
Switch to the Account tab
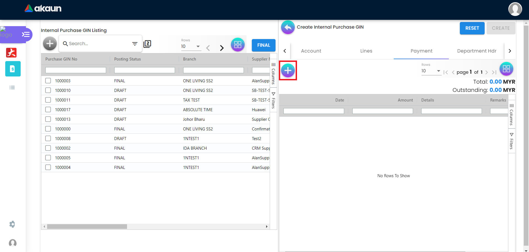coord(311,51)
